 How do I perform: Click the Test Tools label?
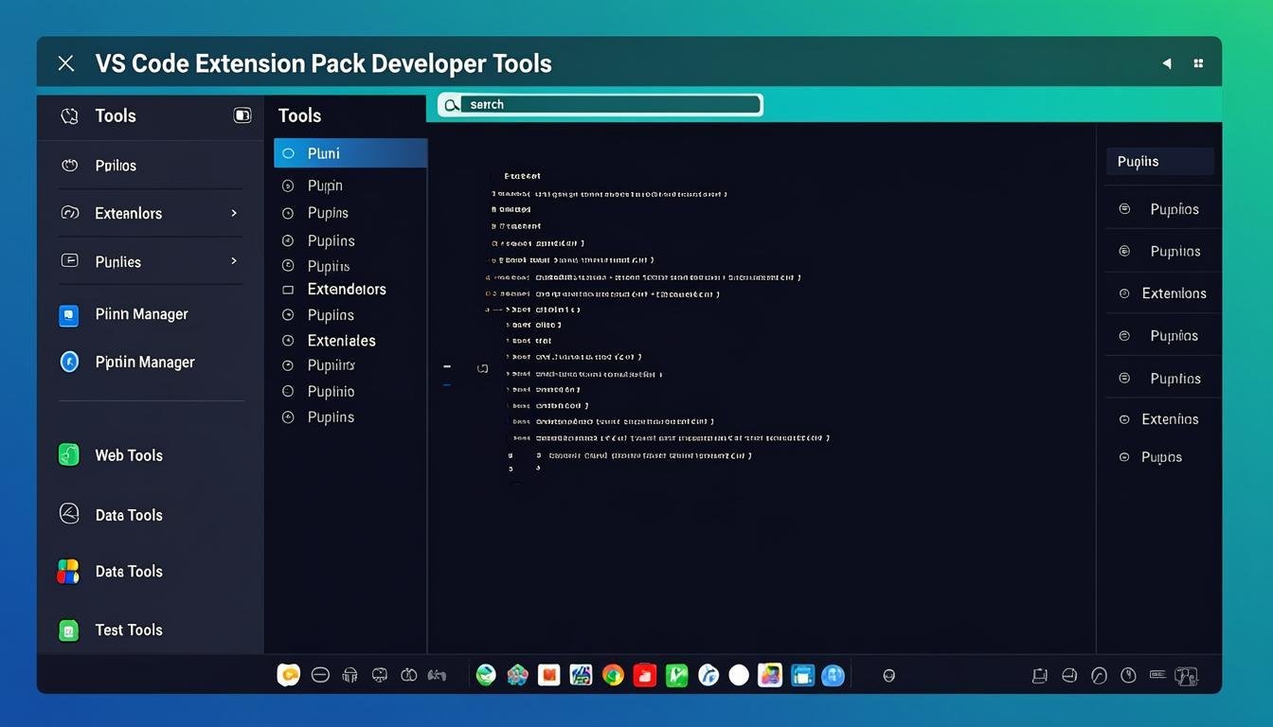129,630
